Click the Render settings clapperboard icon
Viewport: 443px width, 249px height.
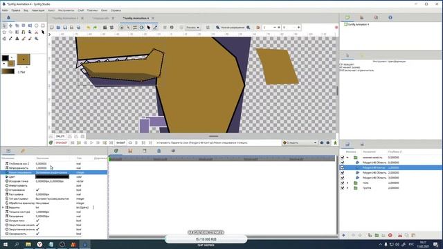pyautogui.click(x=105, y=28)
